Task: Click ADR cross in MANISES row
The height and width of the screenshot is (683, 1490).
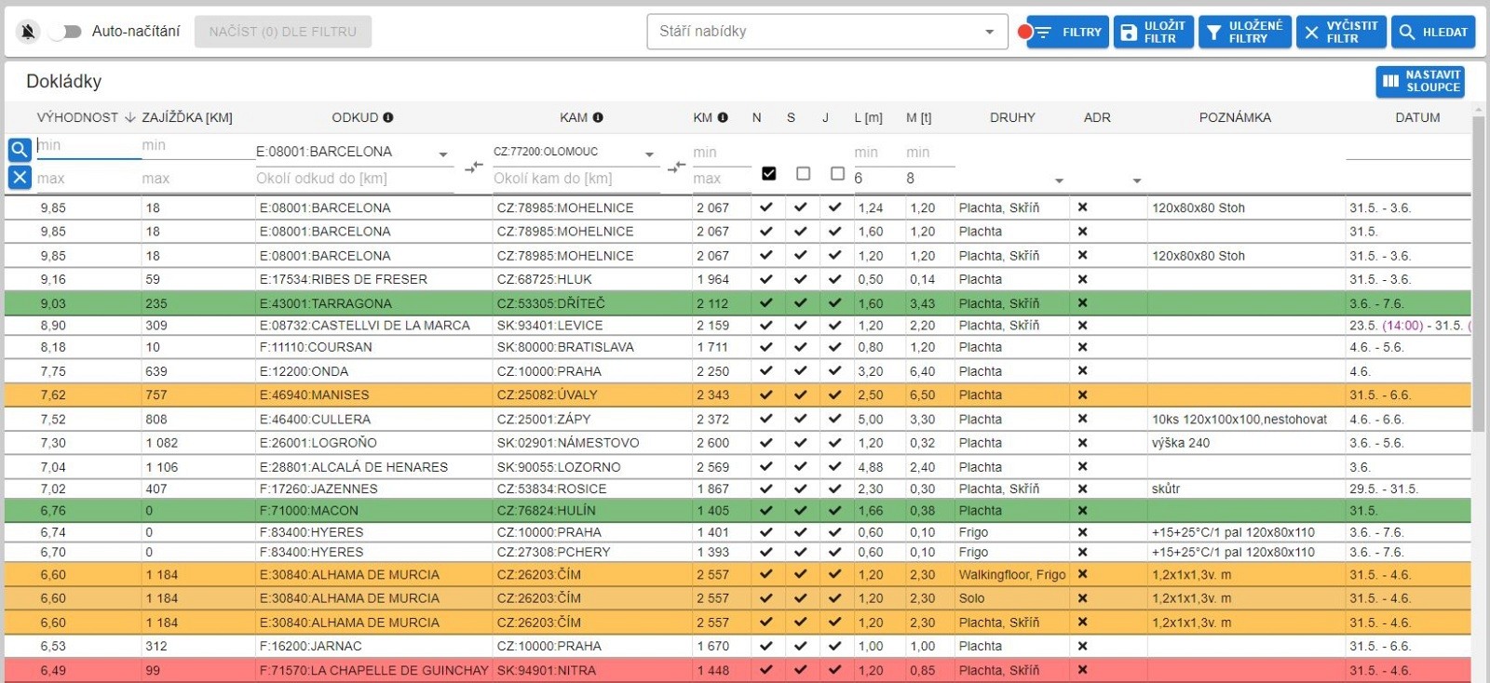Action: [x=1082, y=395]
